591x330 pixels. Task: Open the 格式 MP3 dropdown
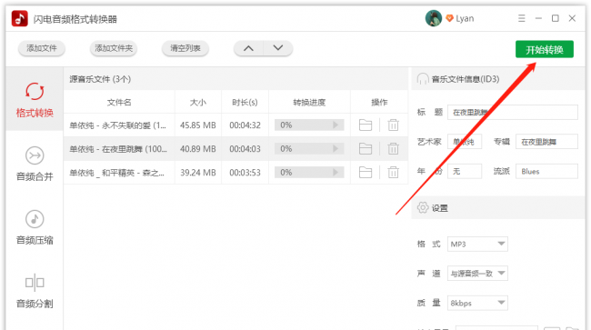pos(477,245)
